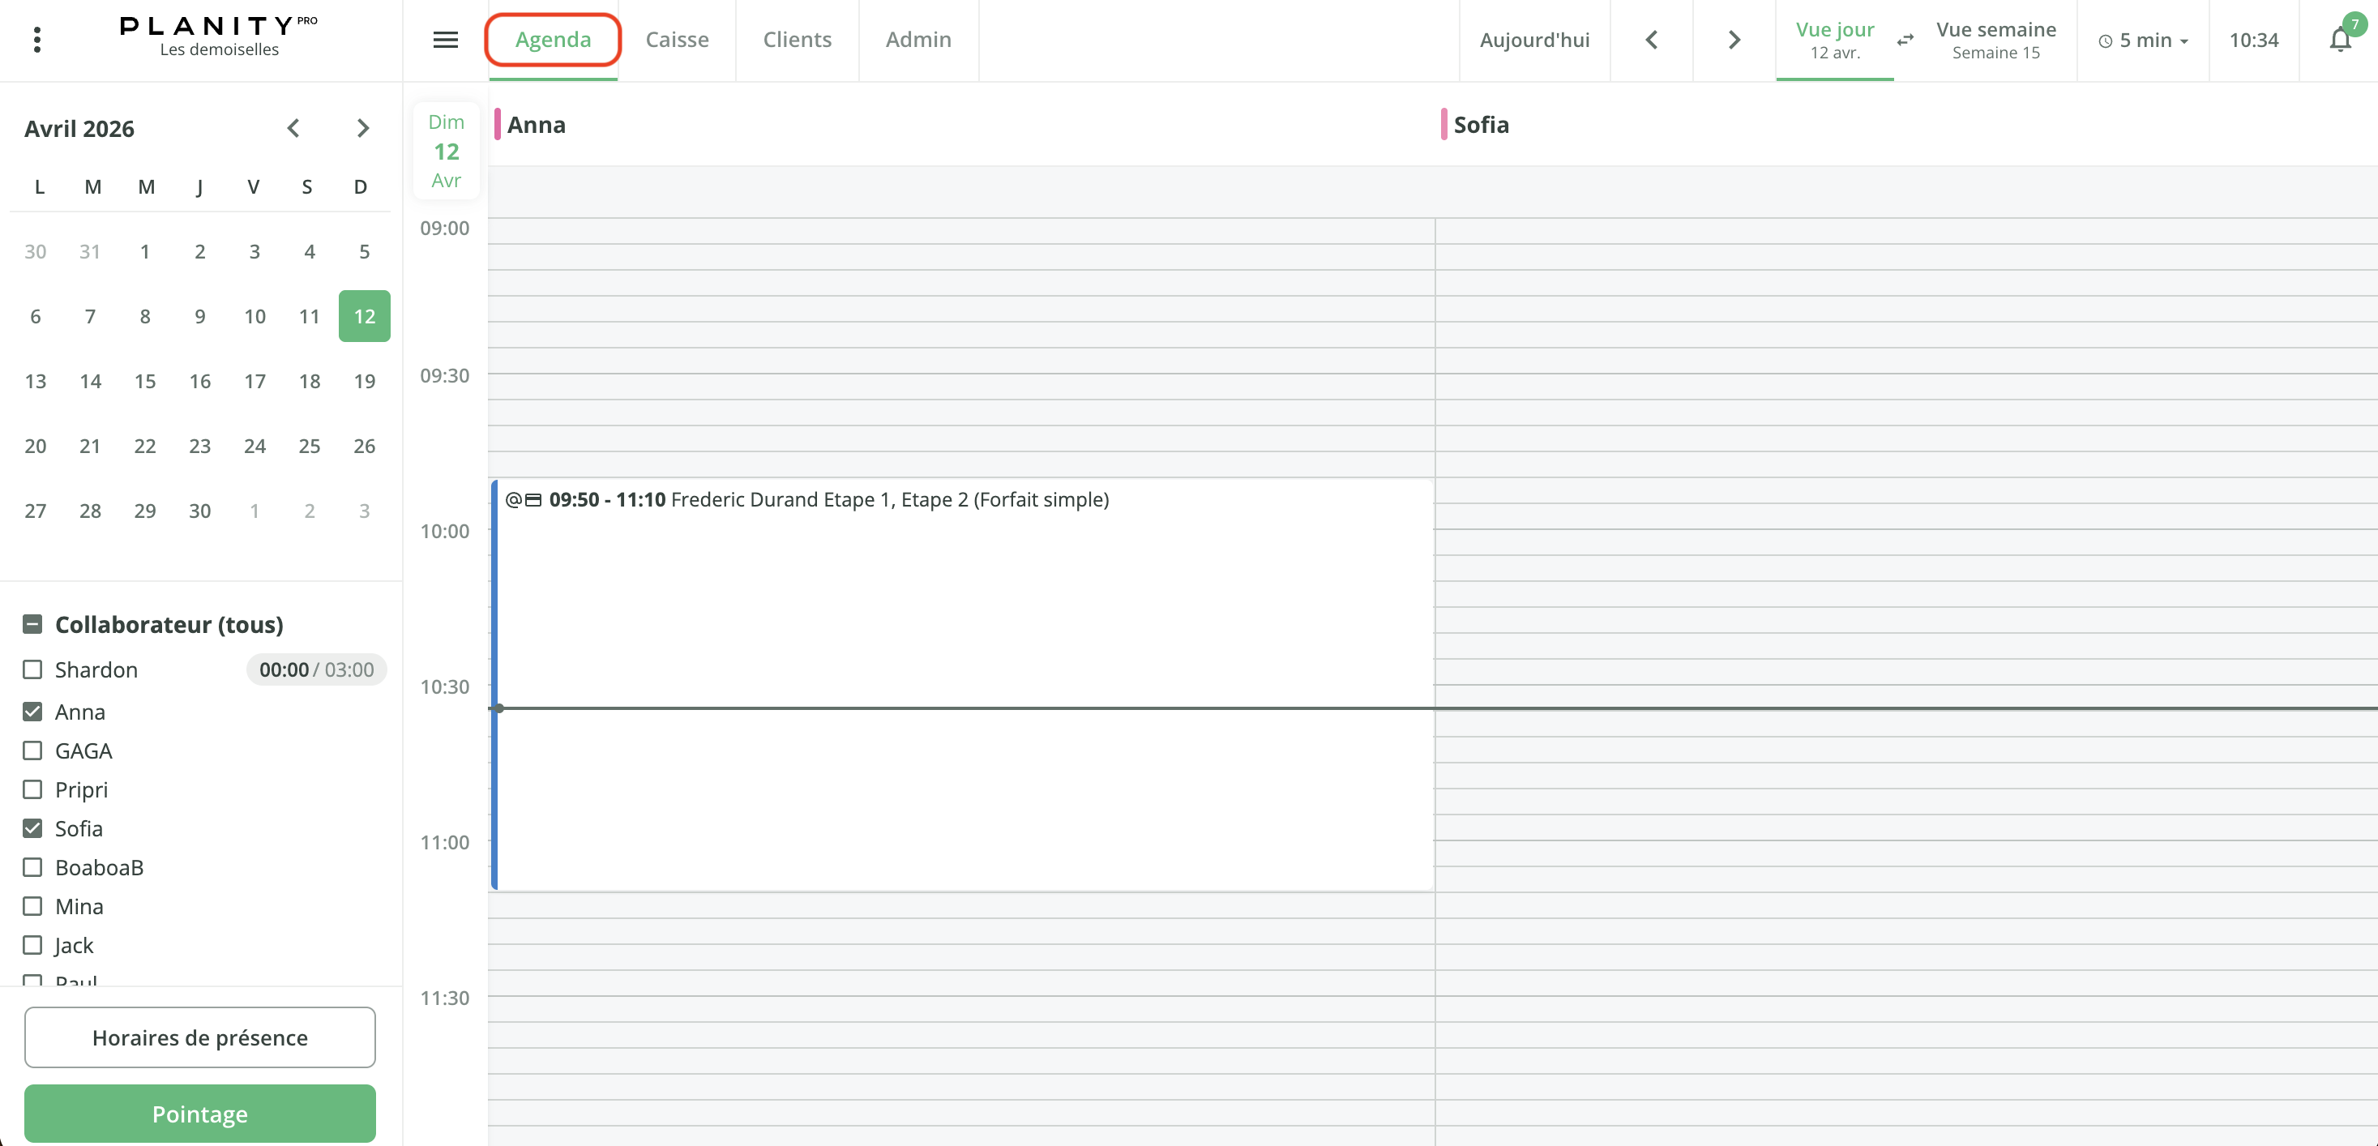Image resolution: width=2378 pixels, height=1146 pixels.
Task: Go to next day arrow
Action: point(1734,40)
